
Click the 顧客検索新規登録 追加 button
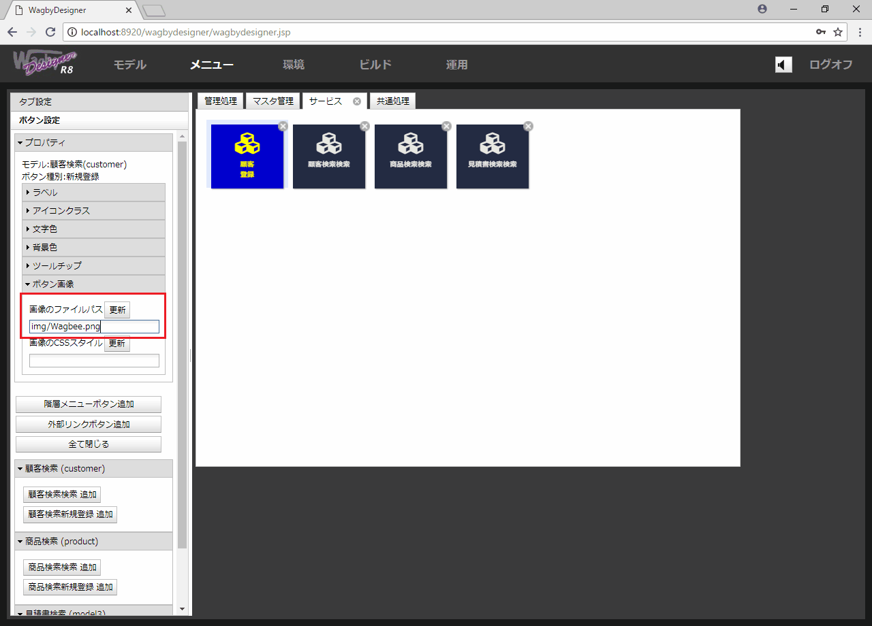pyautogui.click(x=70, y=514)
